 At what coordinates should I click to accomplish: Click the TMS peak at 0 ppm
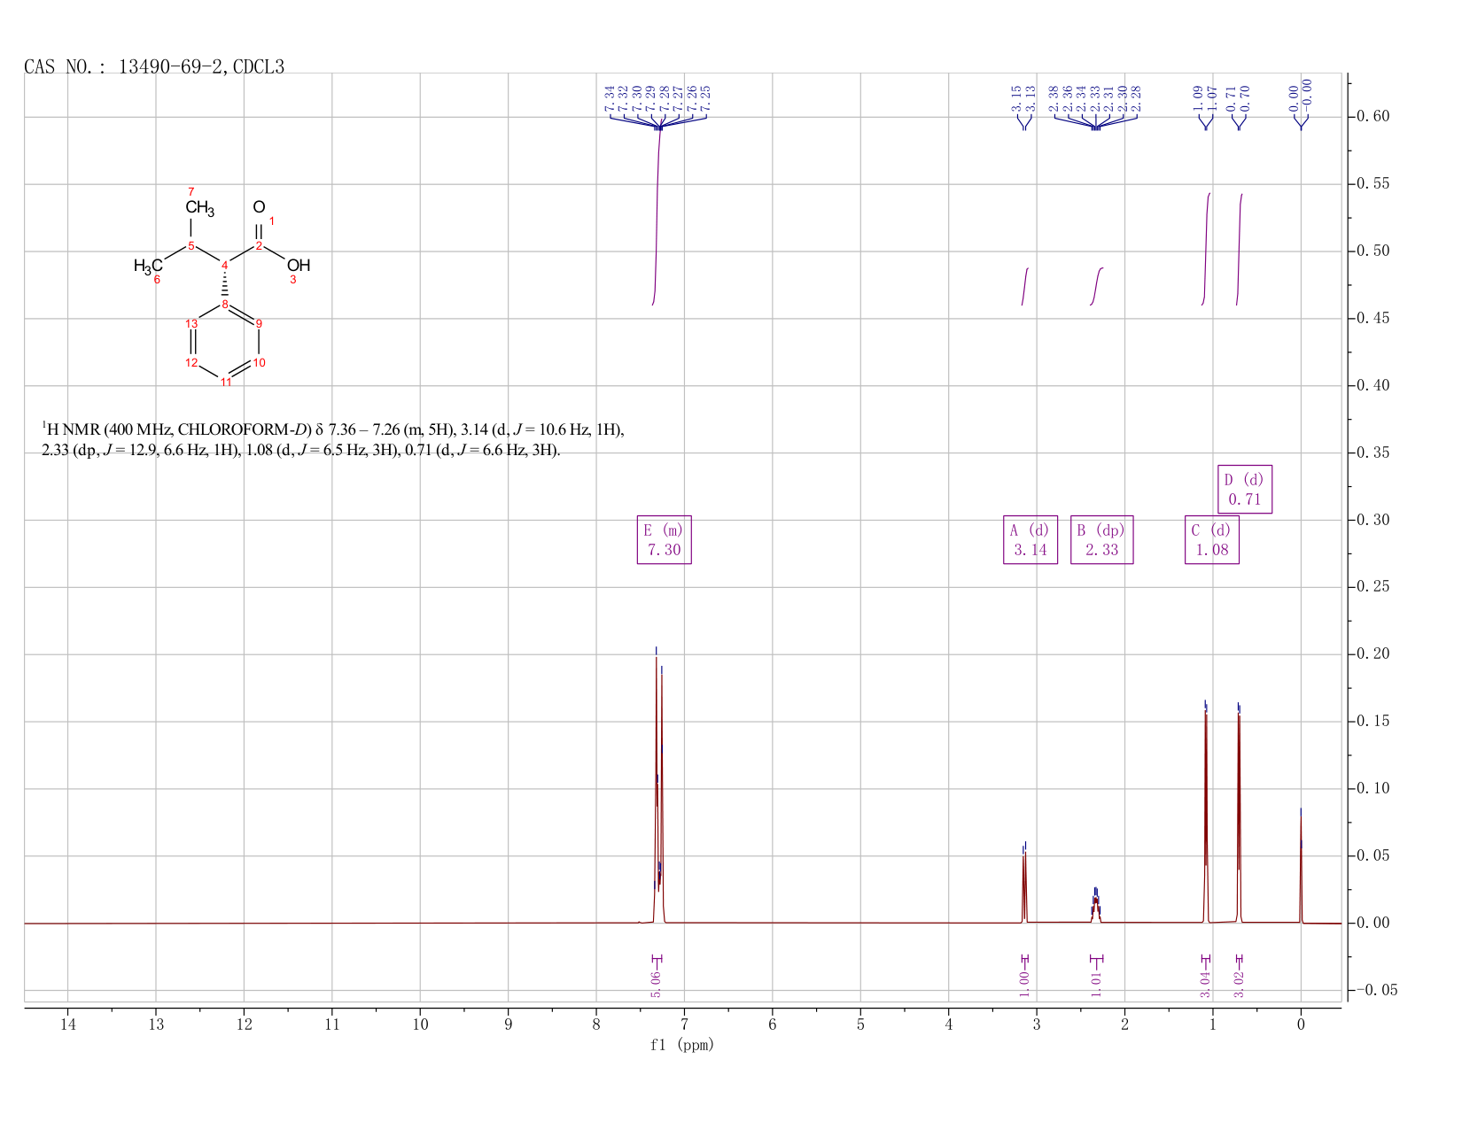coord(1300,868)
